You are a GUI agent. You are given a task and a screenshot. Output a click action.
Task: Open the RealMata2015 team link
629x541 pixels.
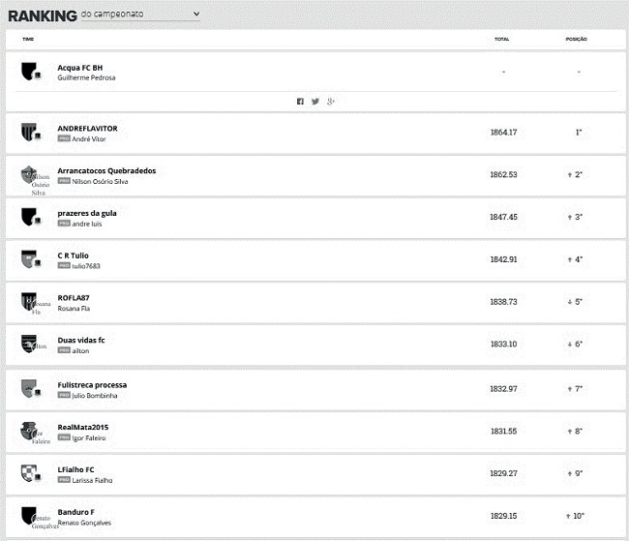[x=85, y=427]
